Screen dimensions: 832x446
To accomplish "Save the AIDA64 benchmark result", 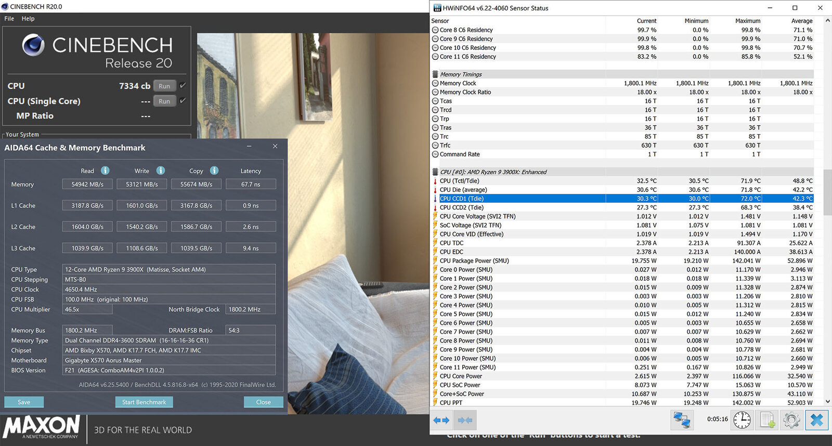I will (x=24, y=402).
